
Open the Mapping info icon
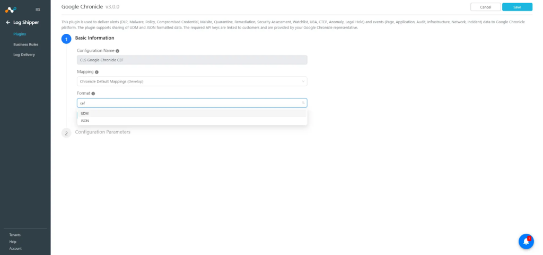click(97, 72)
